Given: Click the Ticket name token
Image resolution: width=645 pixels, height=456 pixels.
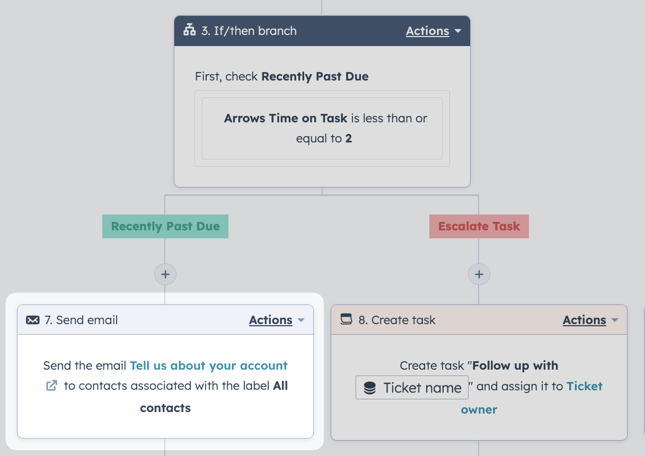Looking at the screenshot, I should [412, 388].
